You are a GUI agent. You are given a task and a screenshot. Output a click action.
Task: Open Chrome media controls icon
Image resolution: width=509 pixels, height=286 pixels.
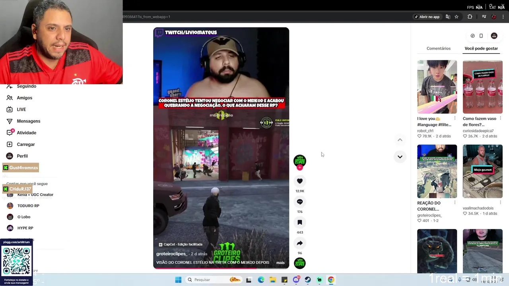484,17
